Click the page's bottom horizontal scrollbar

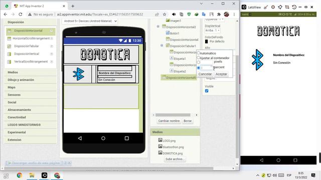pos(108,168)
